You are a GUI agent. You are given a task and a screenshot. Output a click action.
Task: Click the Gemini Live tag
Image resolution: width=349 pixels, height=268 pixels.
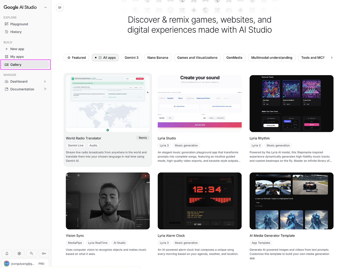click(76, 145)
